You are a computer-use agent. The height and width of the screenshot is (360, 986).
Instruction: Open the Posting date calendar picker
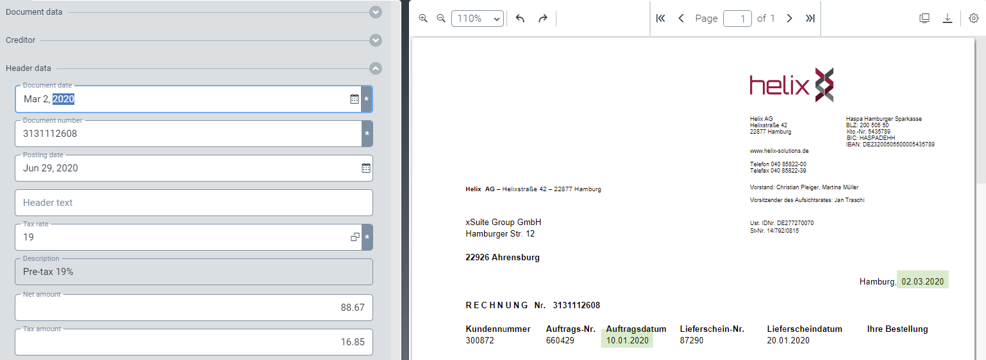coord(366,168)
